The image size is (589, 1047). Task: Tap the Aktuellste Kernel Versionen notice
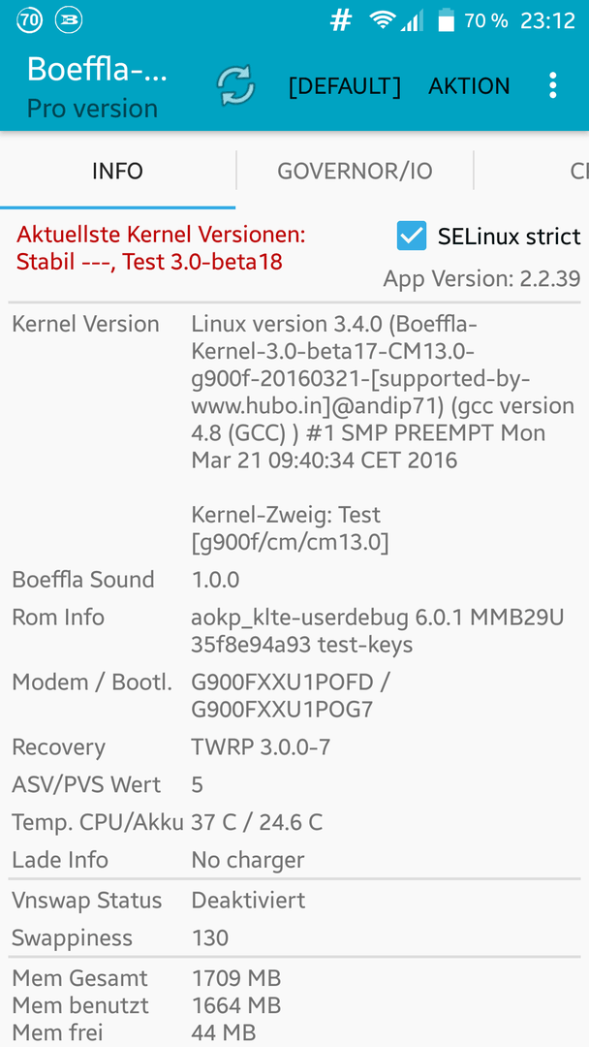161,248
